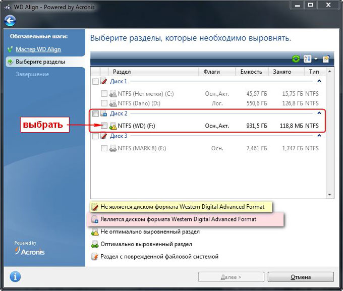The height and width of the screenshot is (291, 343).
Task: Click the Disk 3 drive icon
Action: click(x=104, y=136)
